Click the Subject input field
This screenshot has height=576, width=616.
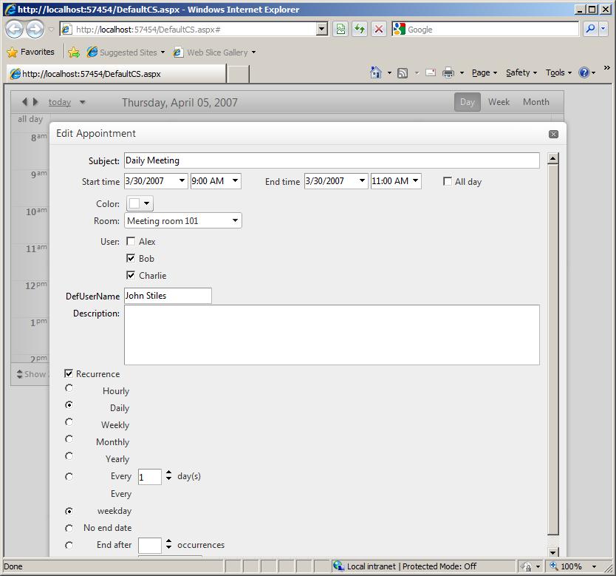pyautogui.click(x=332, y=160)
